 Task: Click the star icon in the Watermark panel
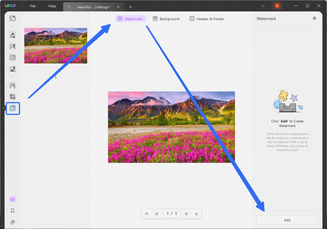point(314,19)
